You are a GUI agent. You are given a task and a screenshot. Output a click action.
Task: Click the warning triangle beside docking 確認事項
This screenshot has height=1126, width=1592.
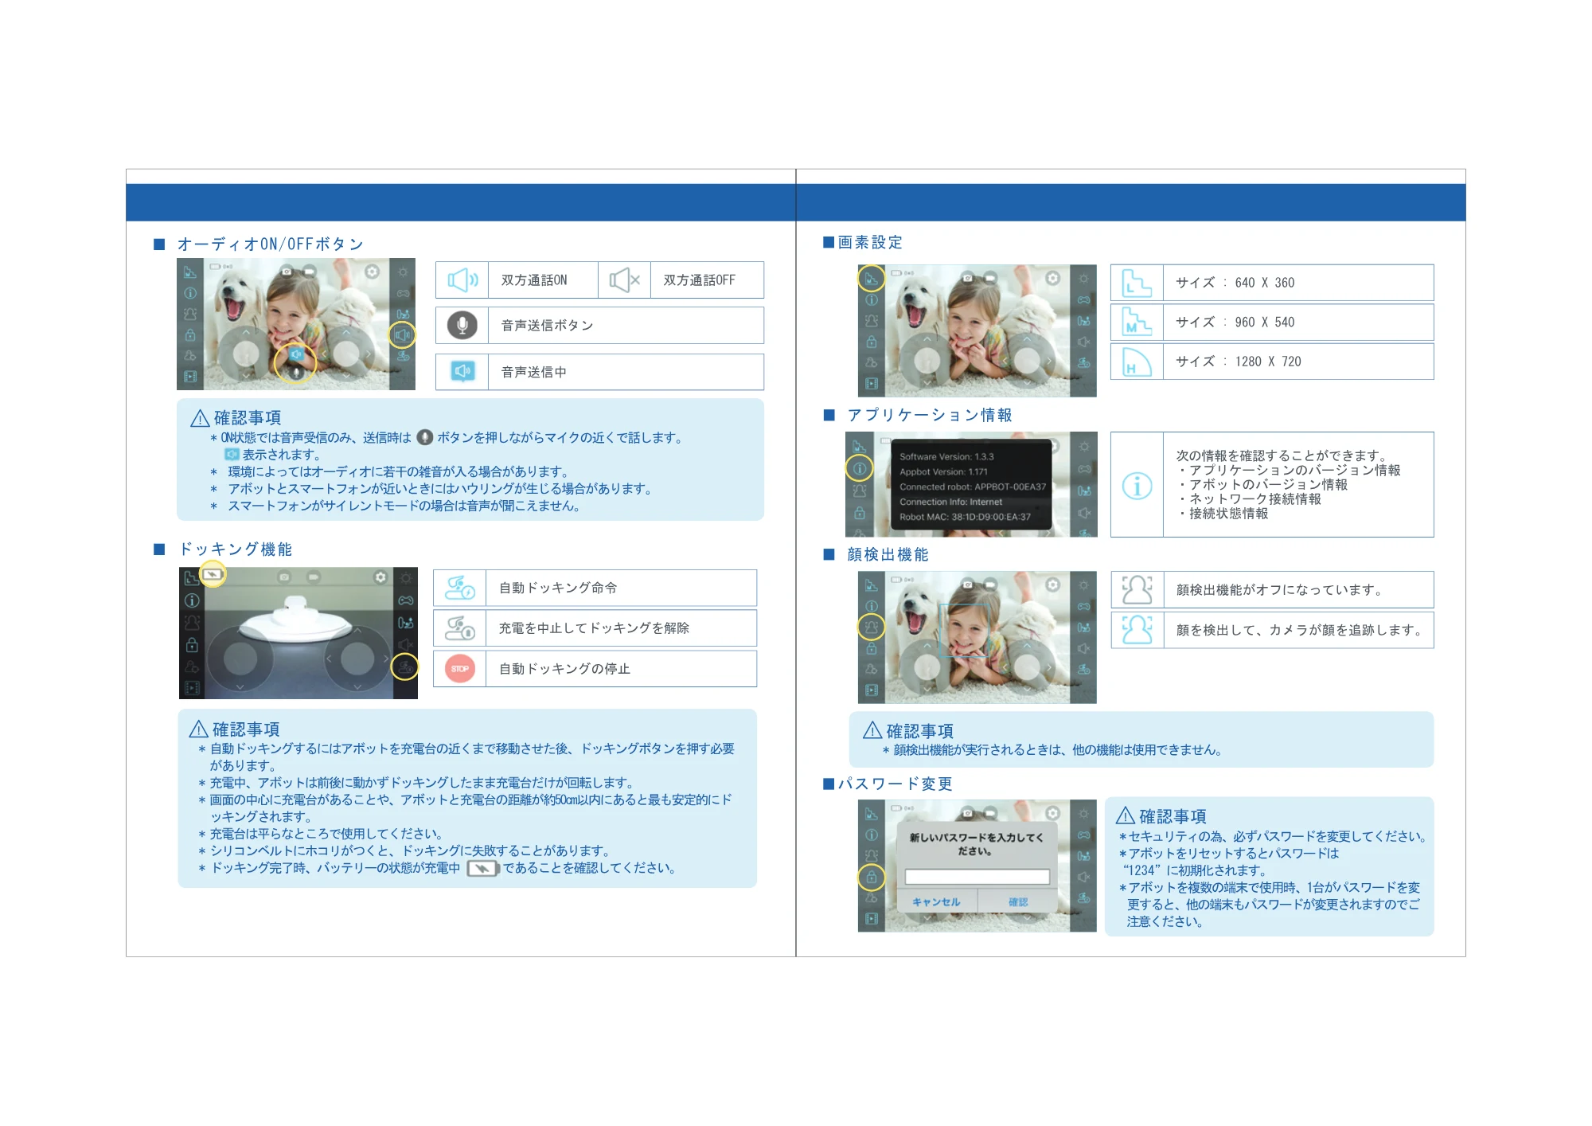click(198, 729)
